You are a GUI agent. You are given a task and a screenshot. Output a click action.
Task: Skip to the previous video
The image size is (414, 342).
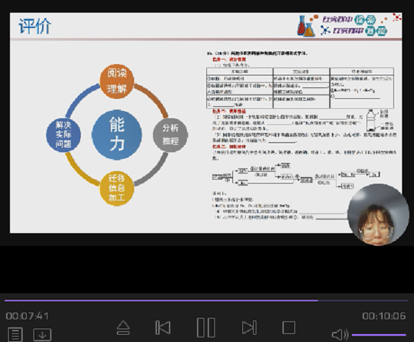pos(162,327)
